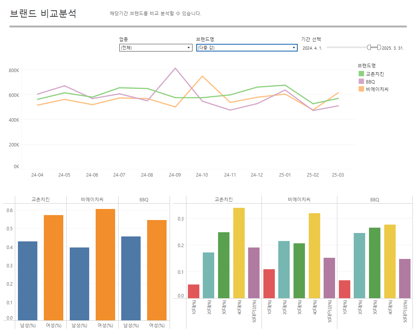Click the BBQ 30대(%) green bar
The height and width of the screenshot is (331, 417).
[375, 263]
